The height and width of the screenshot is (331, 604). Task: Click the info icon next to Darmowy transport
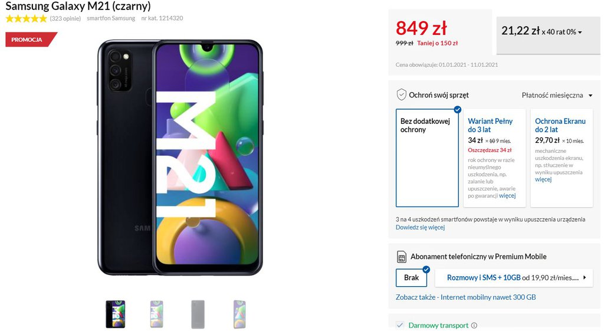point(474,326)
